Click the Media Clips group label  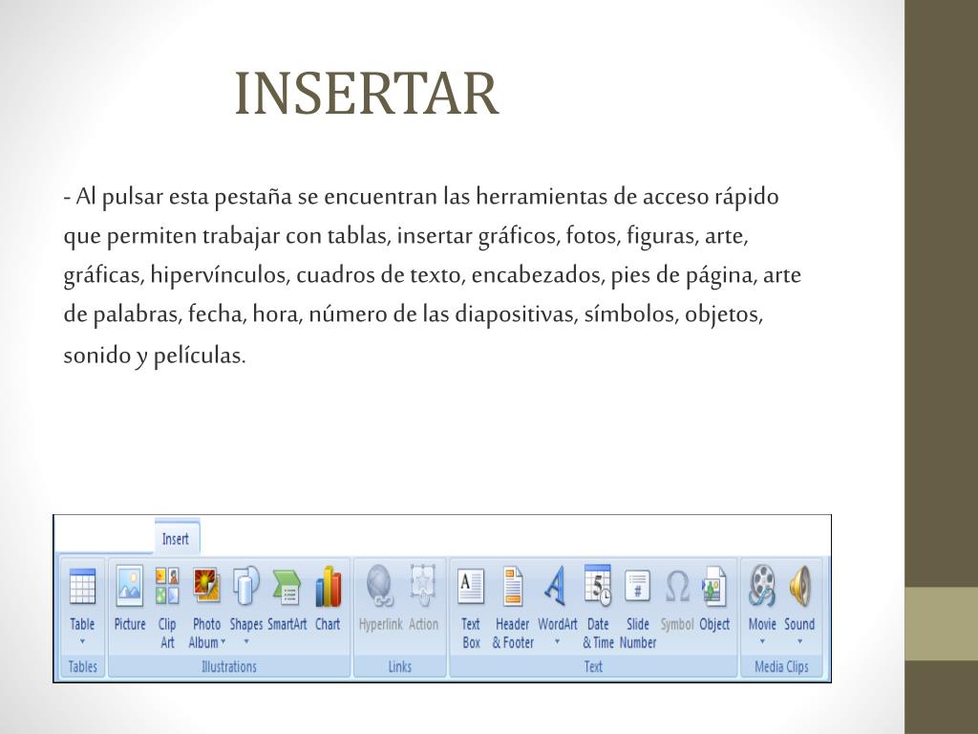tap(781, 666)
